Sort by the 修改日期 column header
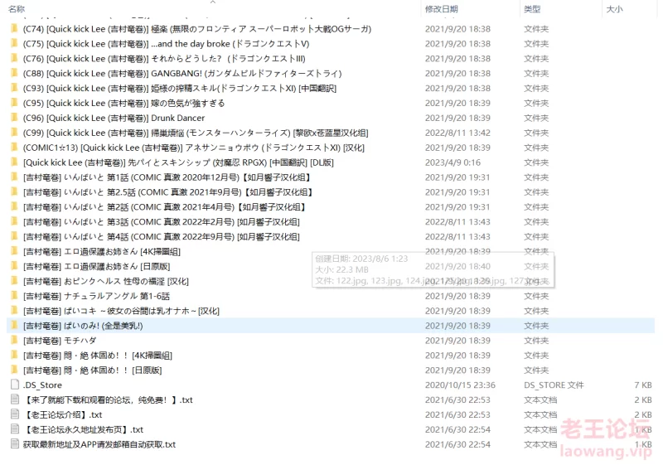 pos(442,9)
